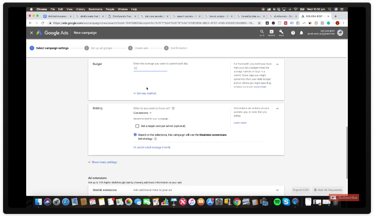This screenshot has height=216, width=374.
Task: Click the page vertical scrollbar thumb
Action: [x=347, y=152]
